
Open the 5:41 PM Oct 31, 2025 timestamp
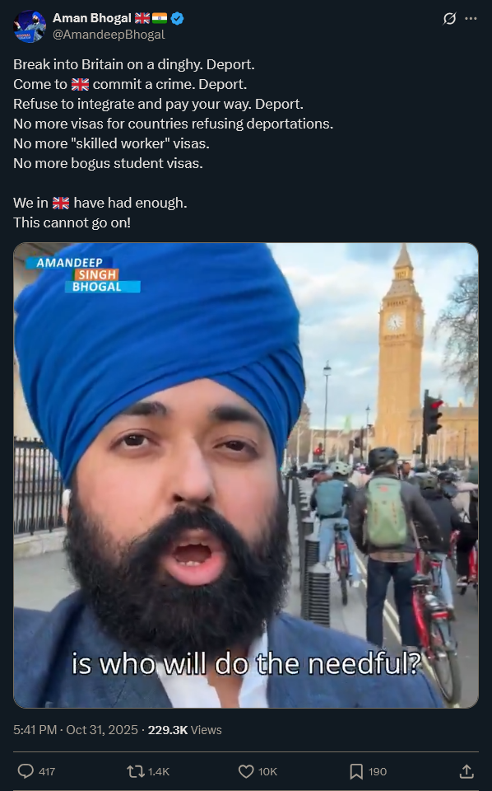[76, 729]
